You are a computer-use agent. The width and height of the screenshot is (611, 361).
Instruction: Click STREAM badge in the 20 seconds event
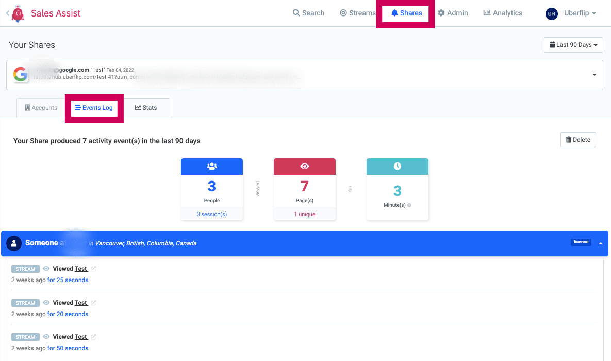25,303
